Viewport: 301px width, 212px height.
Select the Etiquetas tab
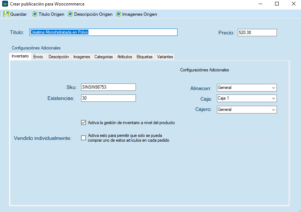point(145,57)
